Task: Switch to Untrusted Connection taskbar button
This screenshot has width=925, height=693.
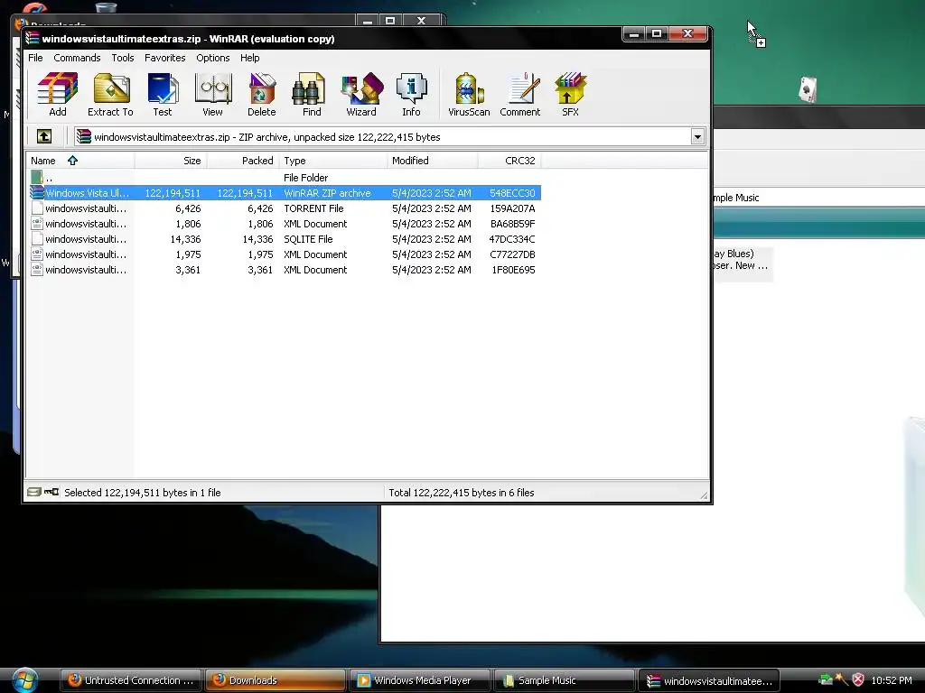Action: [131, 680]
